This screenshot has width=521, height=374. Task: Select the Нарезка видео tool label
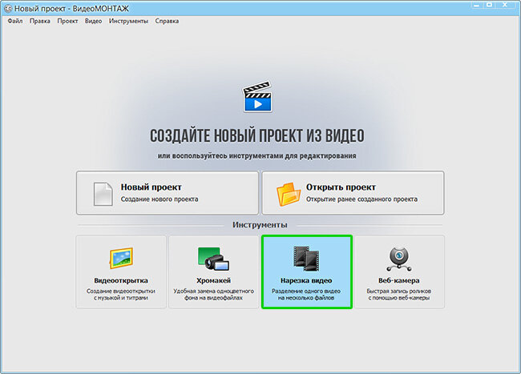pos(306,280)
